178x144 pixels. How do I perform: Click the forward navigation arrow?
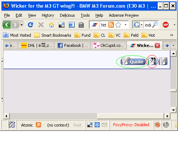(15, 25)
